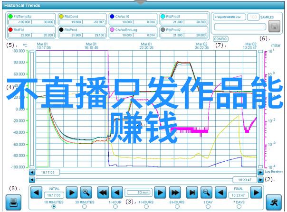Jump to end with skip-to-last button
This screenshot has width=287, height=212.
[x=192, y=193]
